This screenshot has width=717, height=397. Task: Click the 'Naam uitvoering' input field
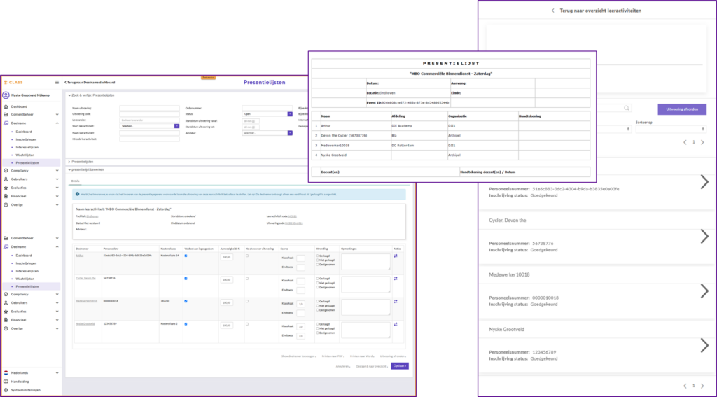[x=149, y=108]
